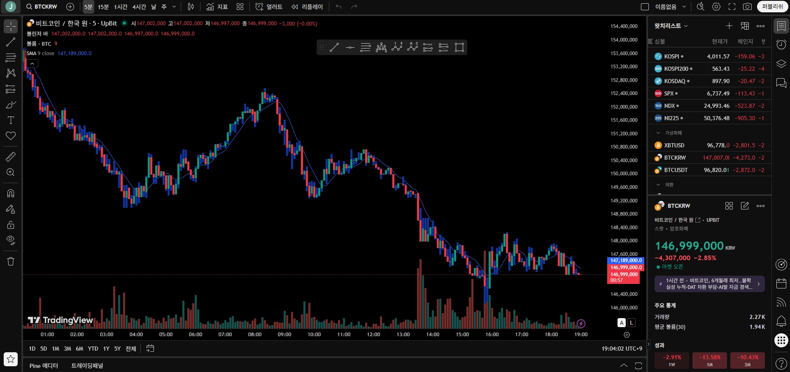The width and height of the screenshot is (790, 372).
Task: Toggle favorites star toolbar
Action: click(x=11, y=359)
